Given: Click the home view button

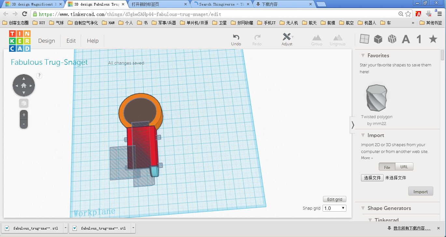Looking at the screenshot, I should [x=24, y=85].
